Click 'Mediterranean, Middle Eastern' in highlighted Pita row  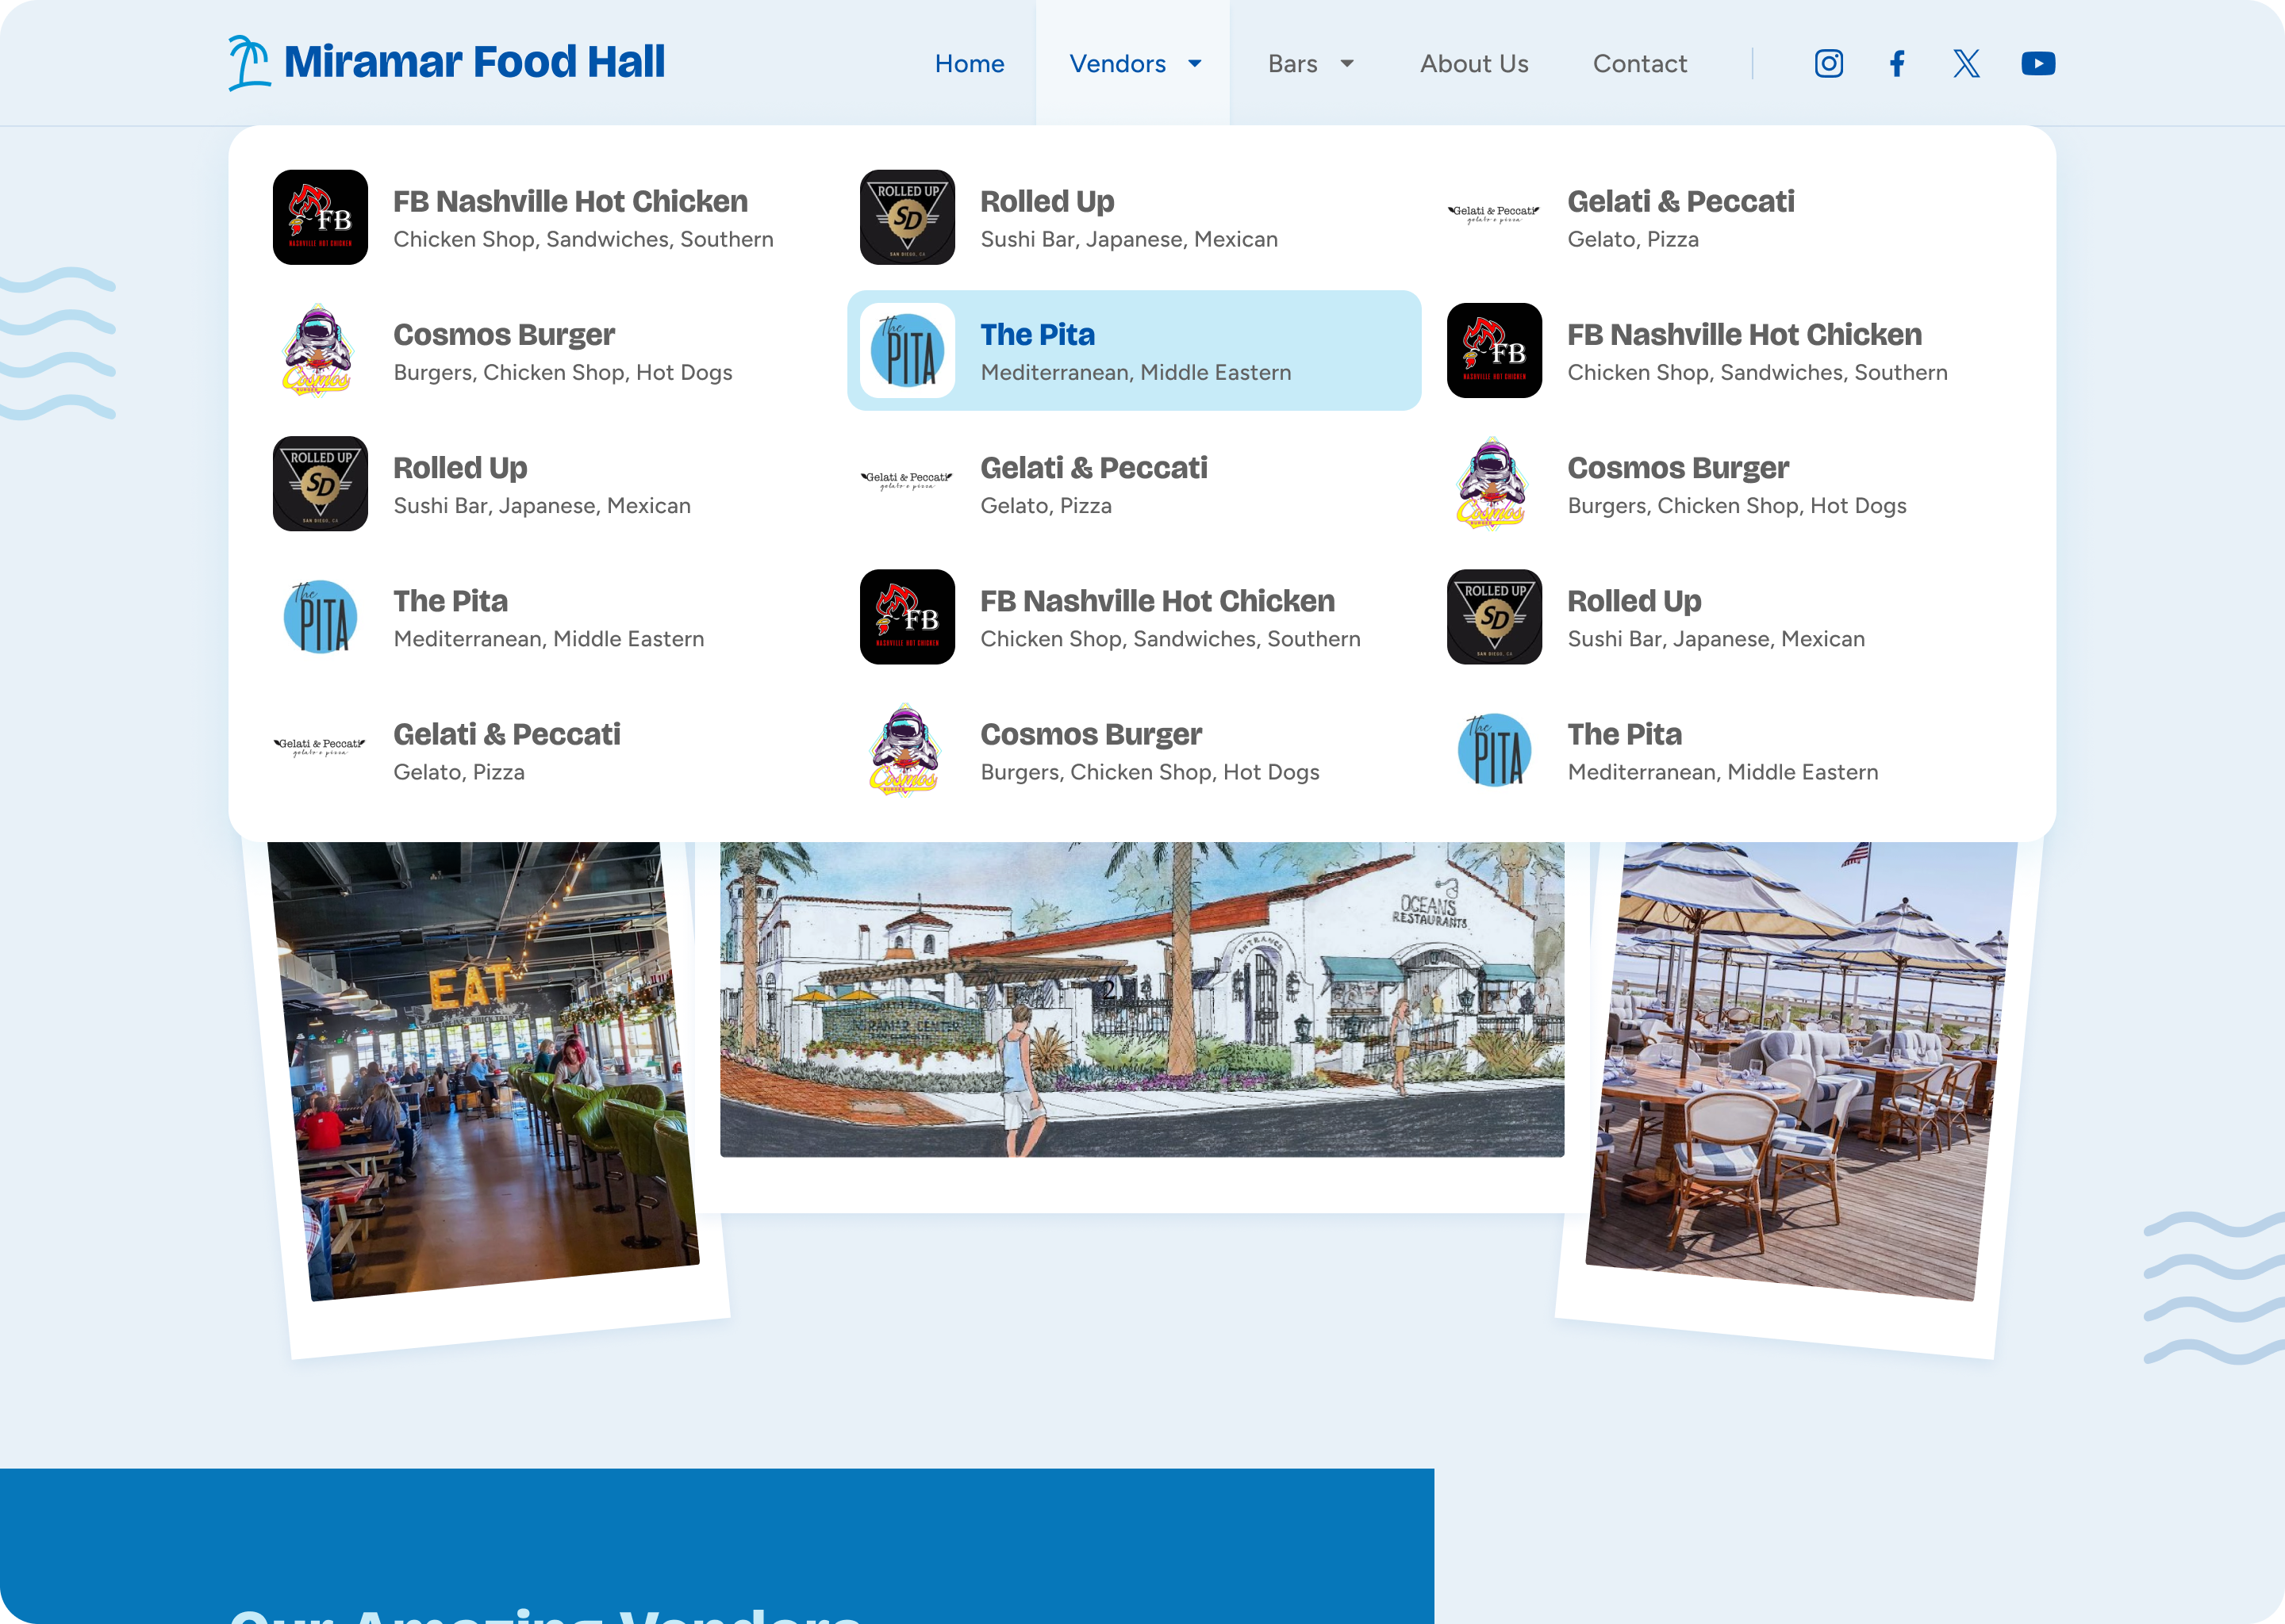click(1135, 372)
